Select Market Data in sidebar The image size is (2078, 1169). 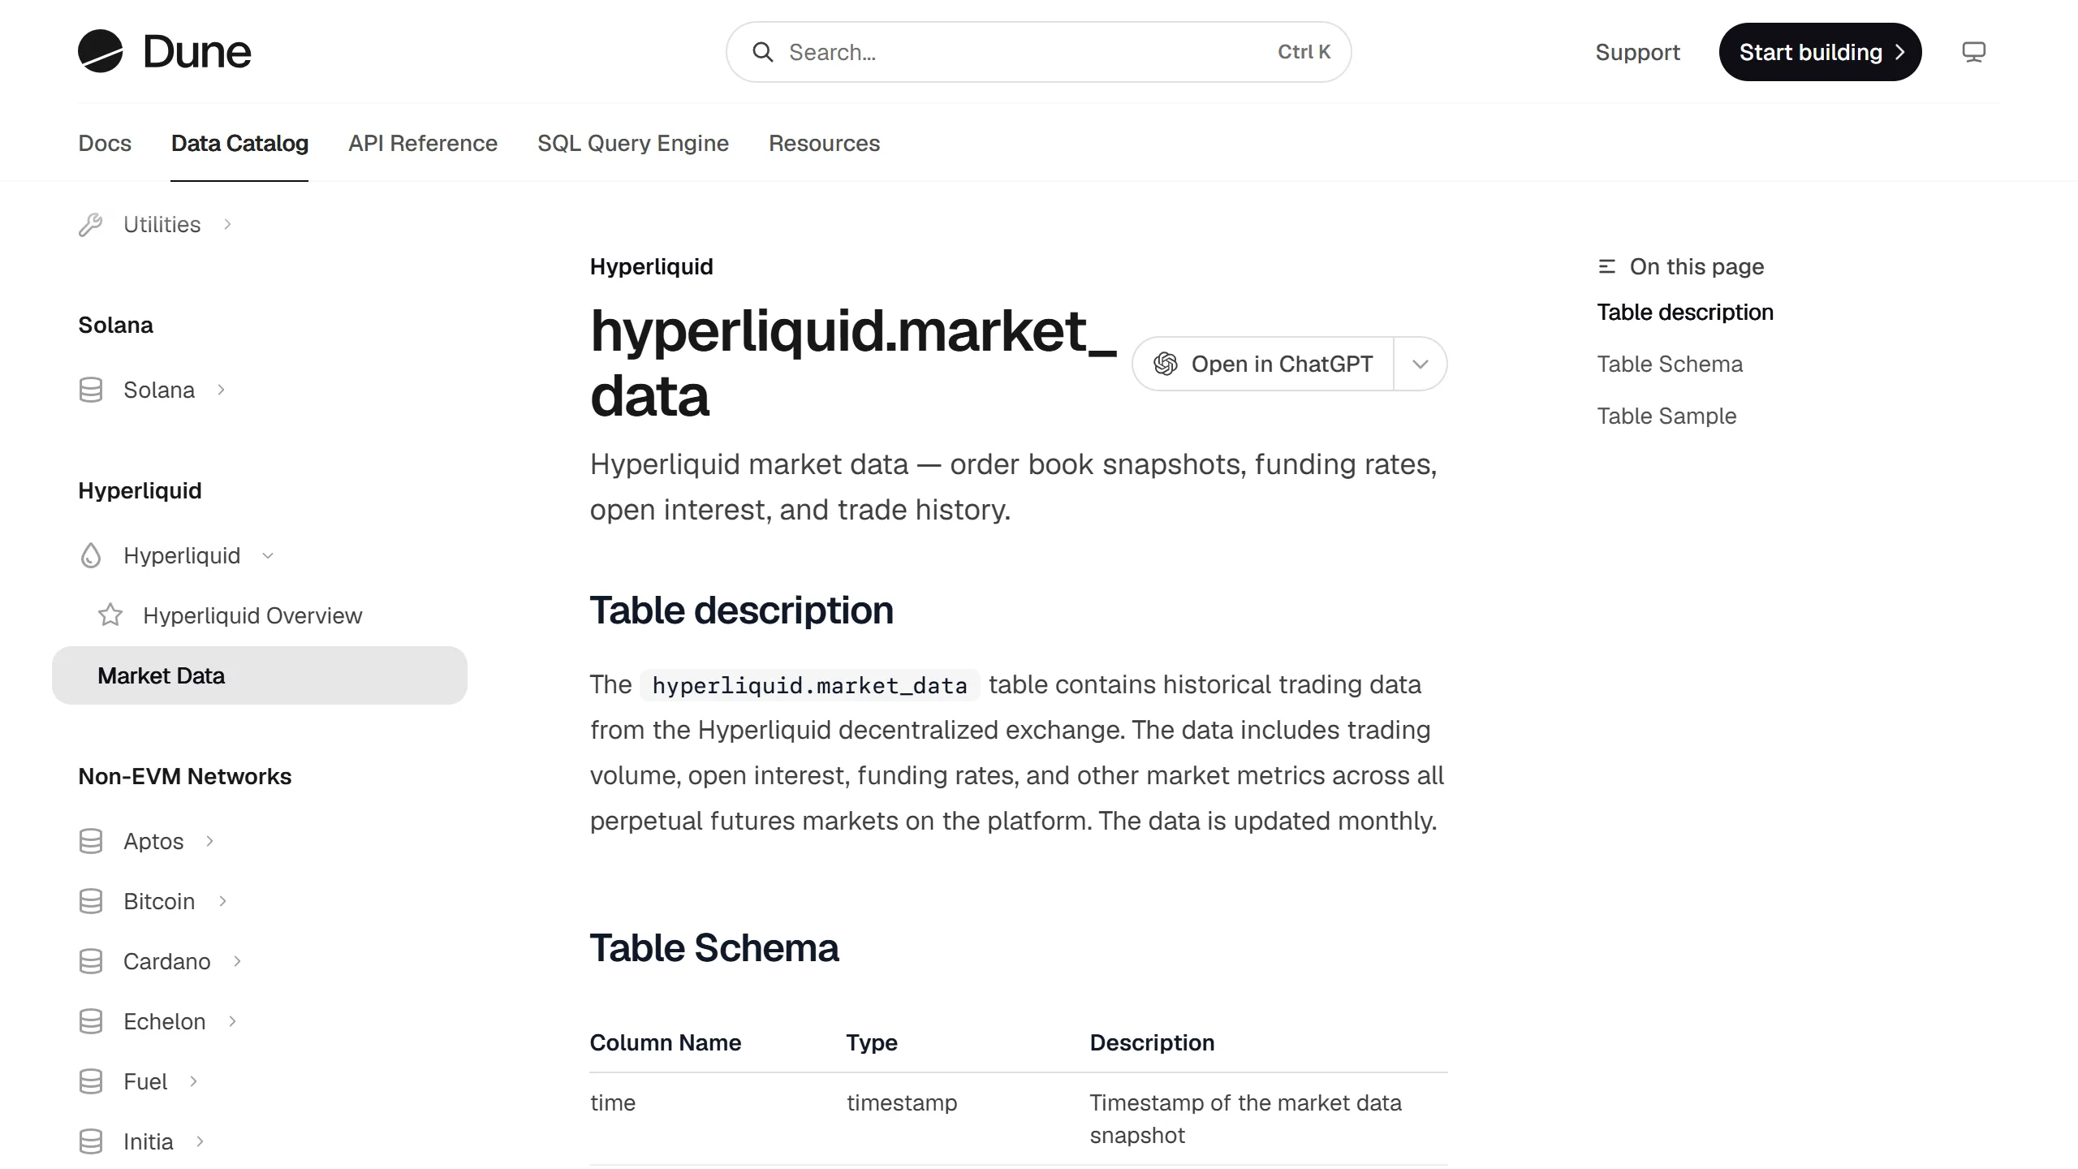click(260, 675)
